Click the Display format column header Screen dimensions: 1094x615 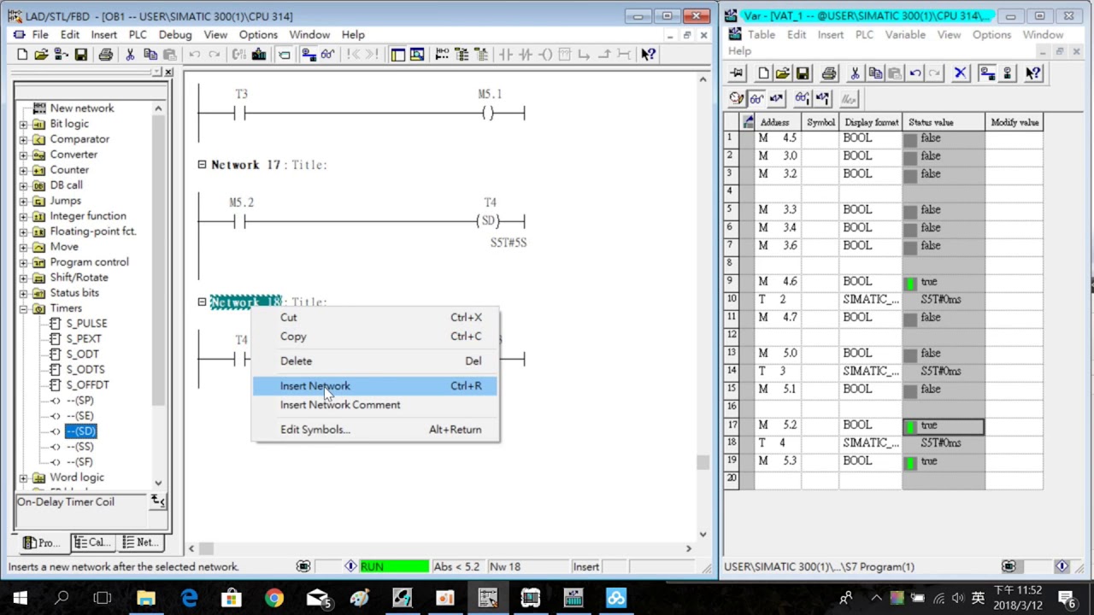(x=871, y=122)
